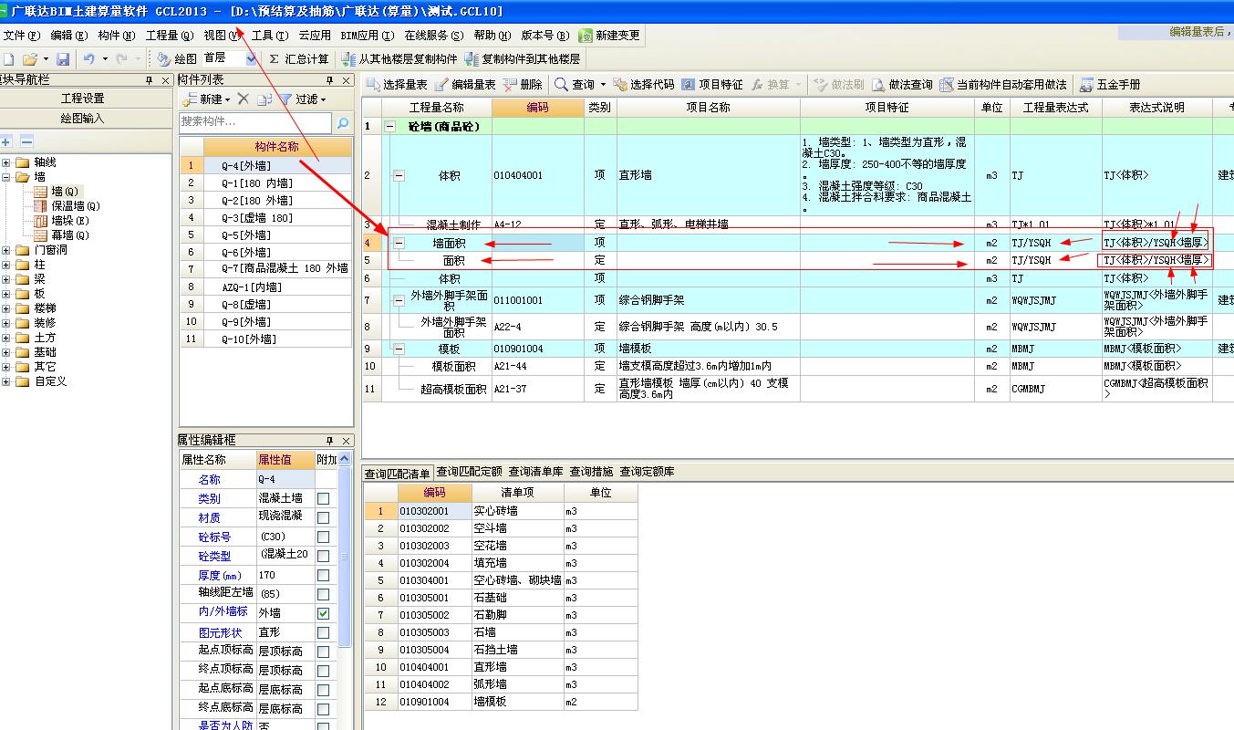The height and width of the screenshot is (730, 1234).
Task: Run 汇总计算 summary calculation
Action: pos(299,58)
